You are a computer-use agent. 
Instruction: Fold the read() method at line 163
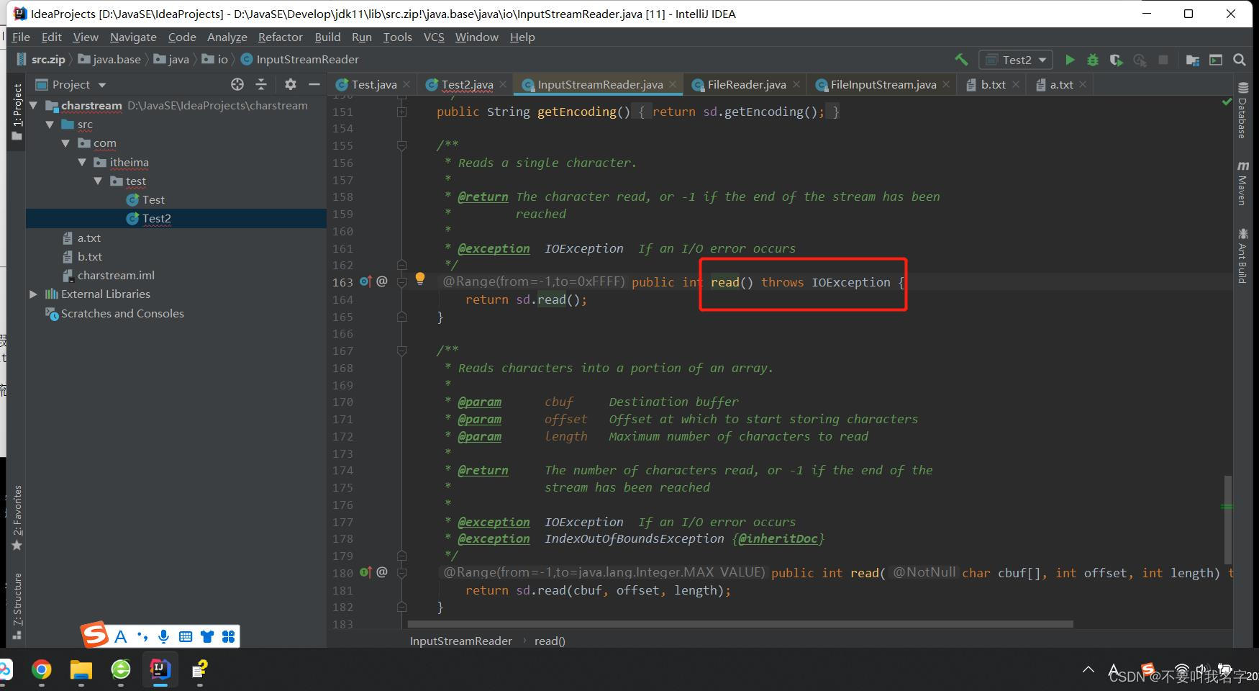(x=402, y=282)
